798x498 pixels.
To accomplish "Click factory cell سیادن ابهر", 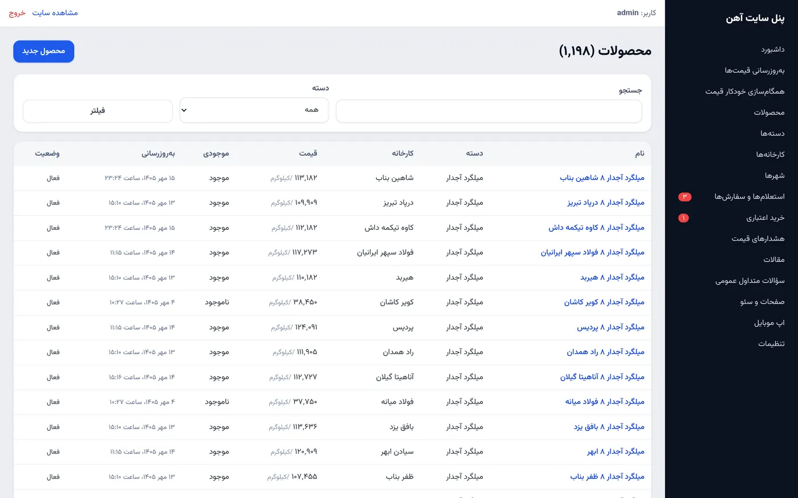I will pos(397,452).
